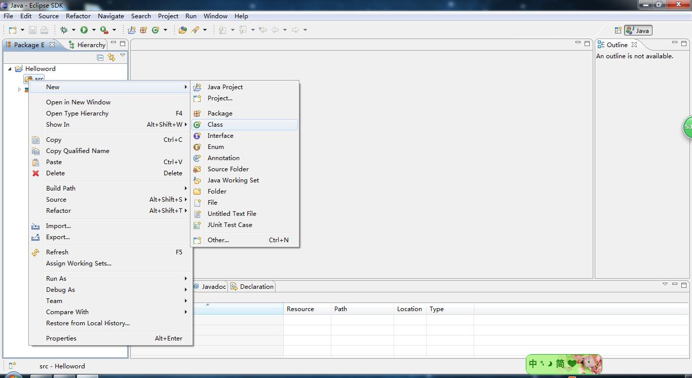Open the Problems view menu triangle
This screenshot has width=692, height=378.
click(x=665, y=284)
